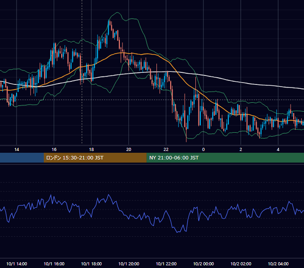Viewport: 304px width, 268px height.
Task: Click the 4 hour label on price chart axis
Action: [x=278, y=150]
